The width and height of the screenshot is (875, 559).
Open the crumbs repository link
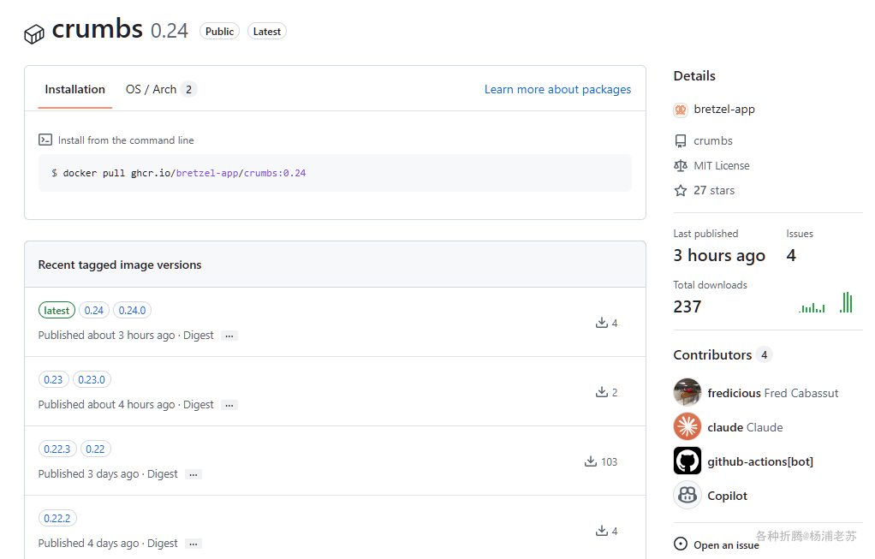click(712, 140)
